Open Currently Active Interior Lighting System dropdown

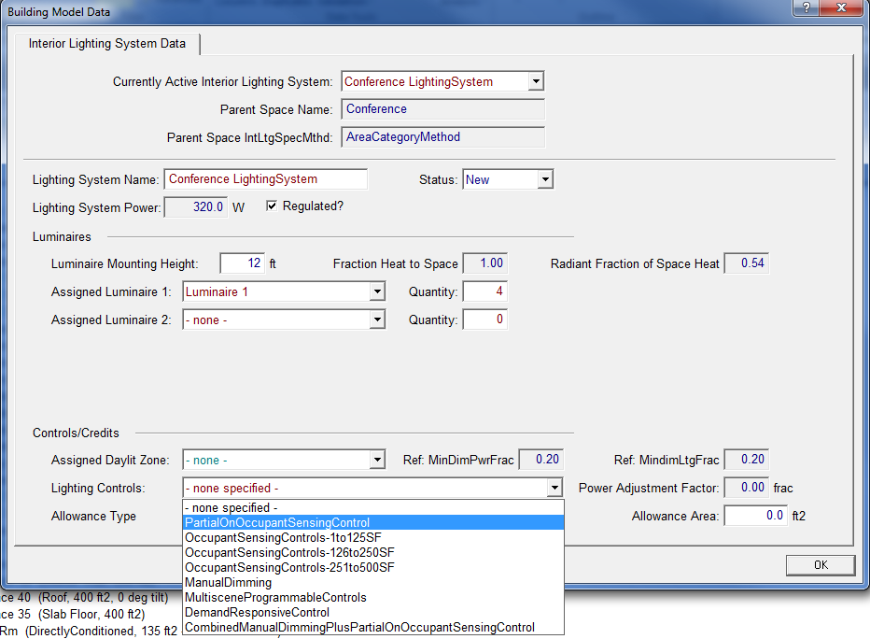tap(535, 82)
